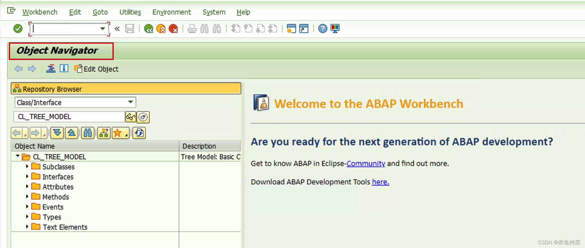Click the Customize Local Layout monitor icon

(335, 29)
